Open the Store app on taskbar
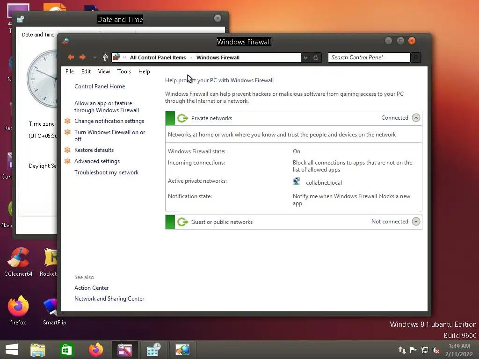The width and height of the screenshot is (479, 359). coord(66,350)
